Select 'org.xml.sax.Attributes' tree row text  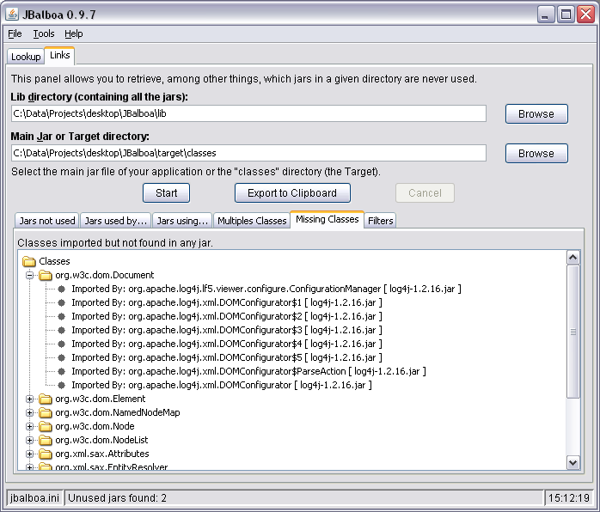[102, 454]
